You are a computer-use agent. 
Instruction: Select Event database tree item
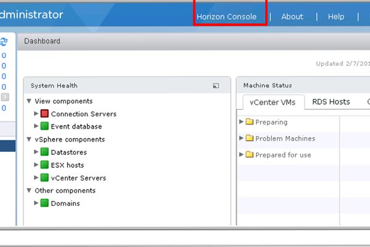click(x=76, y=127)
